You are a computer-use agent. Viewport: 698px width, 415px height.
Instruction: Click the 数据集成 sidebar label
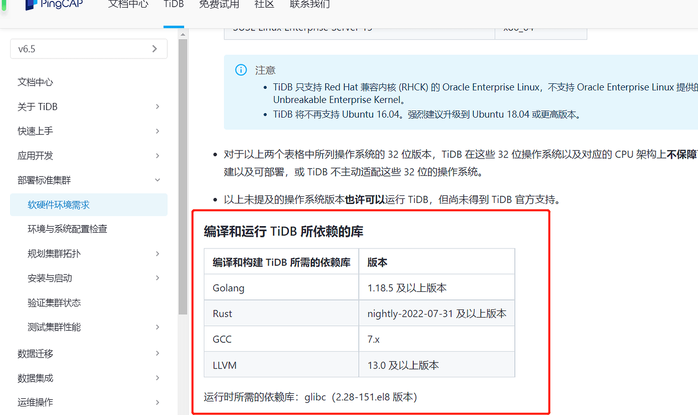pyautogui.click(x=35, y=378)
